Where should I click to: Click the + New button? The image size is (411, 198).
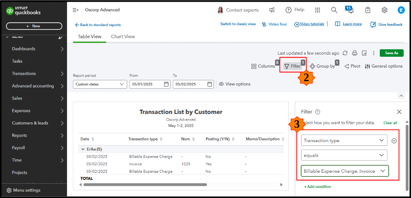pyautogui.click(x=34, y=26)
